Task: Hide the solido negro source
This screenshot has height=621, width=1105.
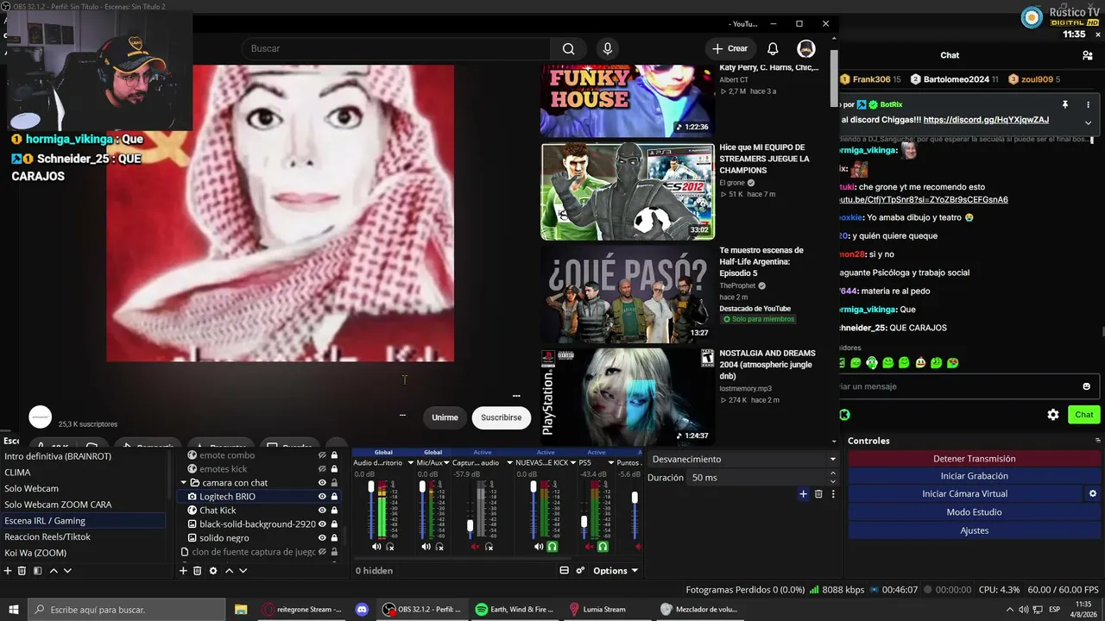Action: click(322, 538)
